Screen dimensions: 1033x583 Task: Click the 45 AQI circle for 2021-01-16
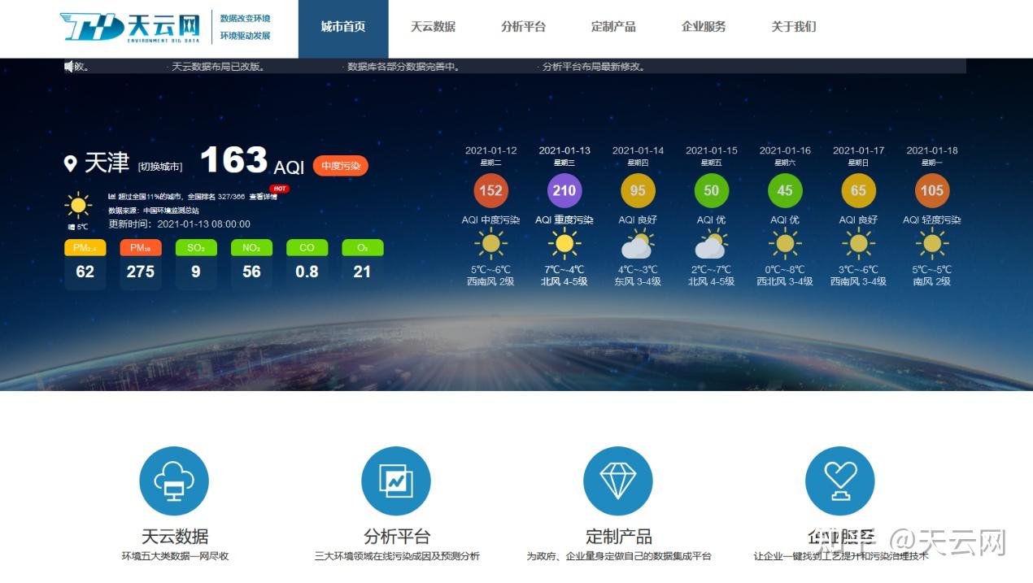pyautogui.click(x=785, y=191)
